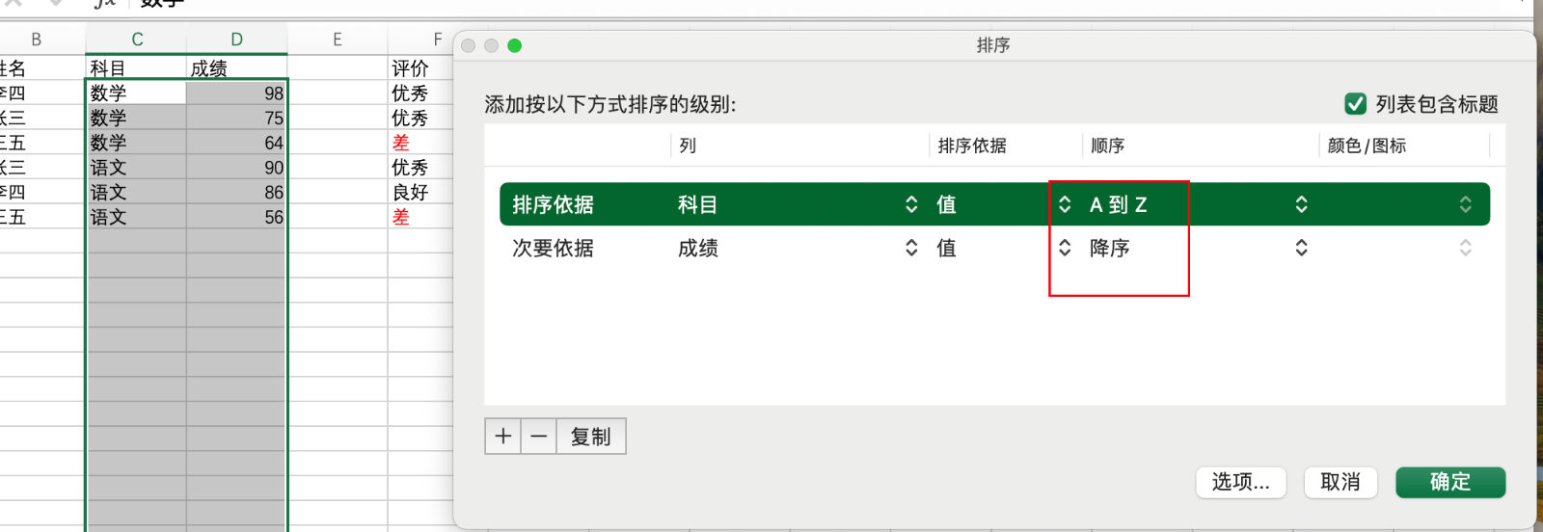The image size is (1543, 532).
Task: Select column C header
Action: pos(137,40)
